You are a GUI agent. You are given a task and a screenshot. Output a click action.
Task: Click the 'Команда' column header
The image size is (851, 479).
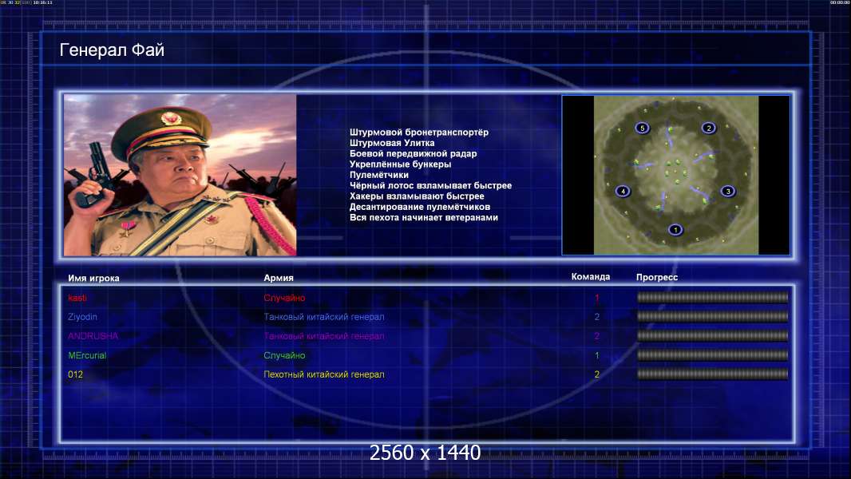pos(591,277)
